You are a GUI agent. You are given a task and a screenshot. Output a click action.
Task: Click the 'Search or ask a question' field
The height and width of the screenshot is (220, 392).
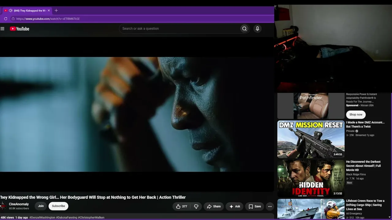[179, 29]
